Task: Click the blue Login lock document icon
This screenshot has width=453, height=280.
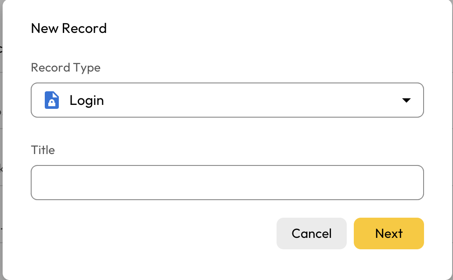Action: (52, 100)
